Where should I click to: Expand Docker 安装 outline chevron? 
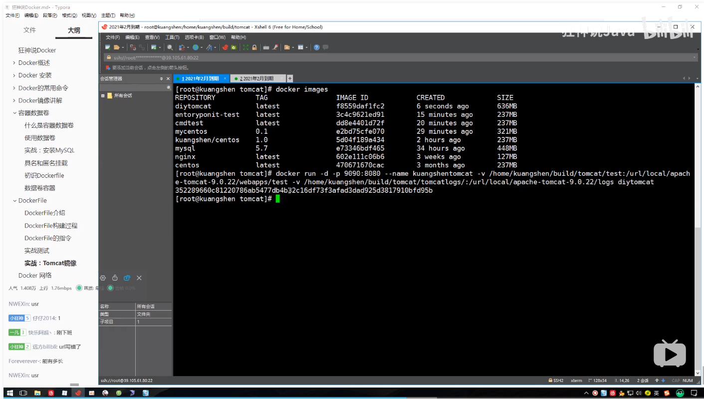tap(14, 75)
